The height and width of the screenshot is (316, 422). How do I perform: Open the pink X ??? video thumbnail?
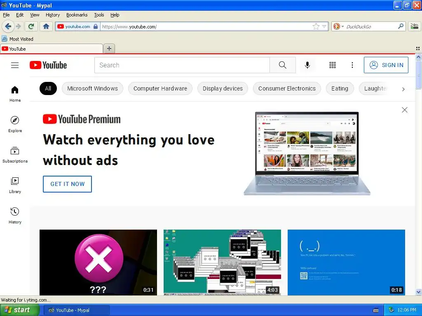98,262
